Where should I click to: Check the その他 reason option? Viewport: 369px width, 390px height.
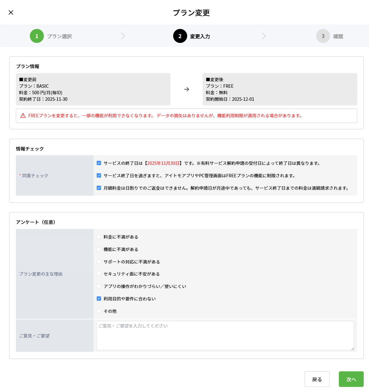click(x=99, y=311)
